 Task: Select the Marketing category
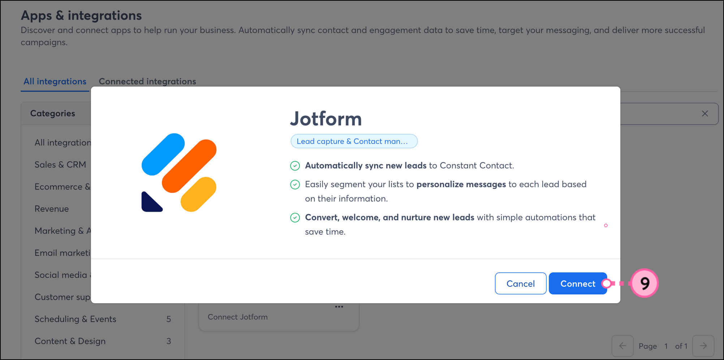[x=63, y=231]
